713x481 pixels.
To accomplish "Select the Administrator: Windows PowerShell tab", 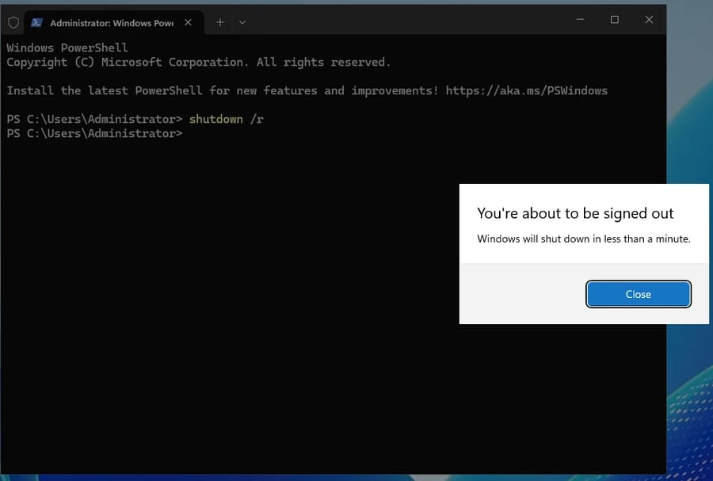I will coord(111,23).
